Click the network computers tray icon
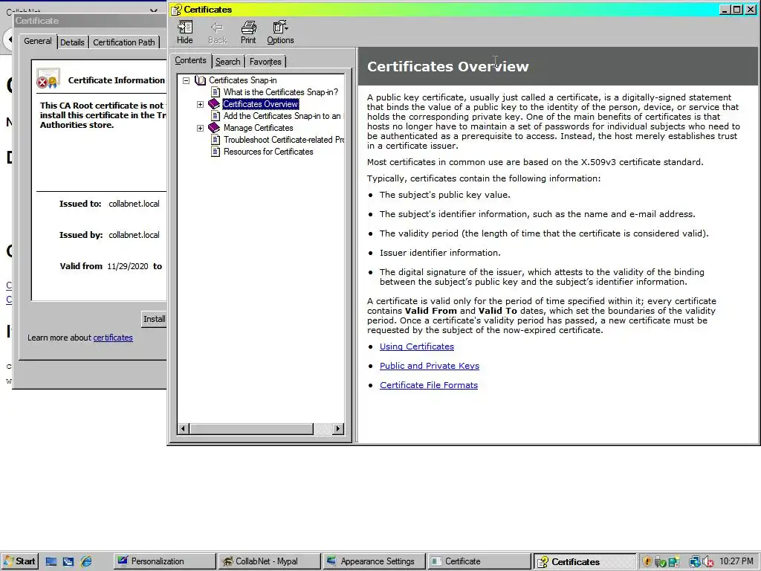 (x=695, y=561)
